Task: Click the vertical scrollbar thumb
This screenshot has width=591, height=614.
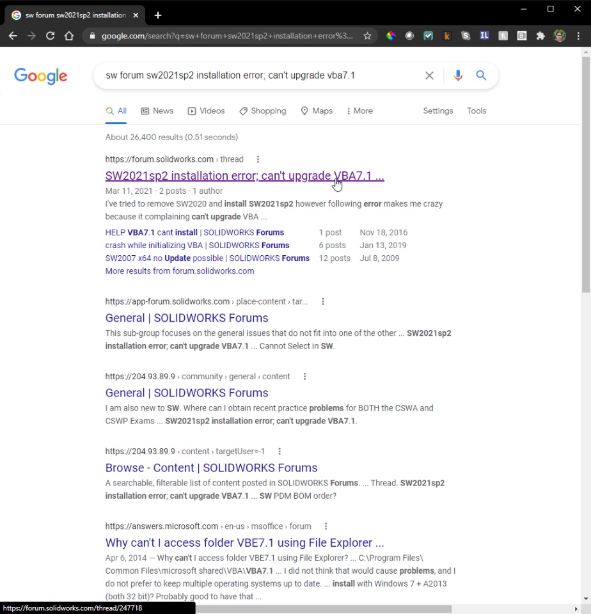Action: 586,174
